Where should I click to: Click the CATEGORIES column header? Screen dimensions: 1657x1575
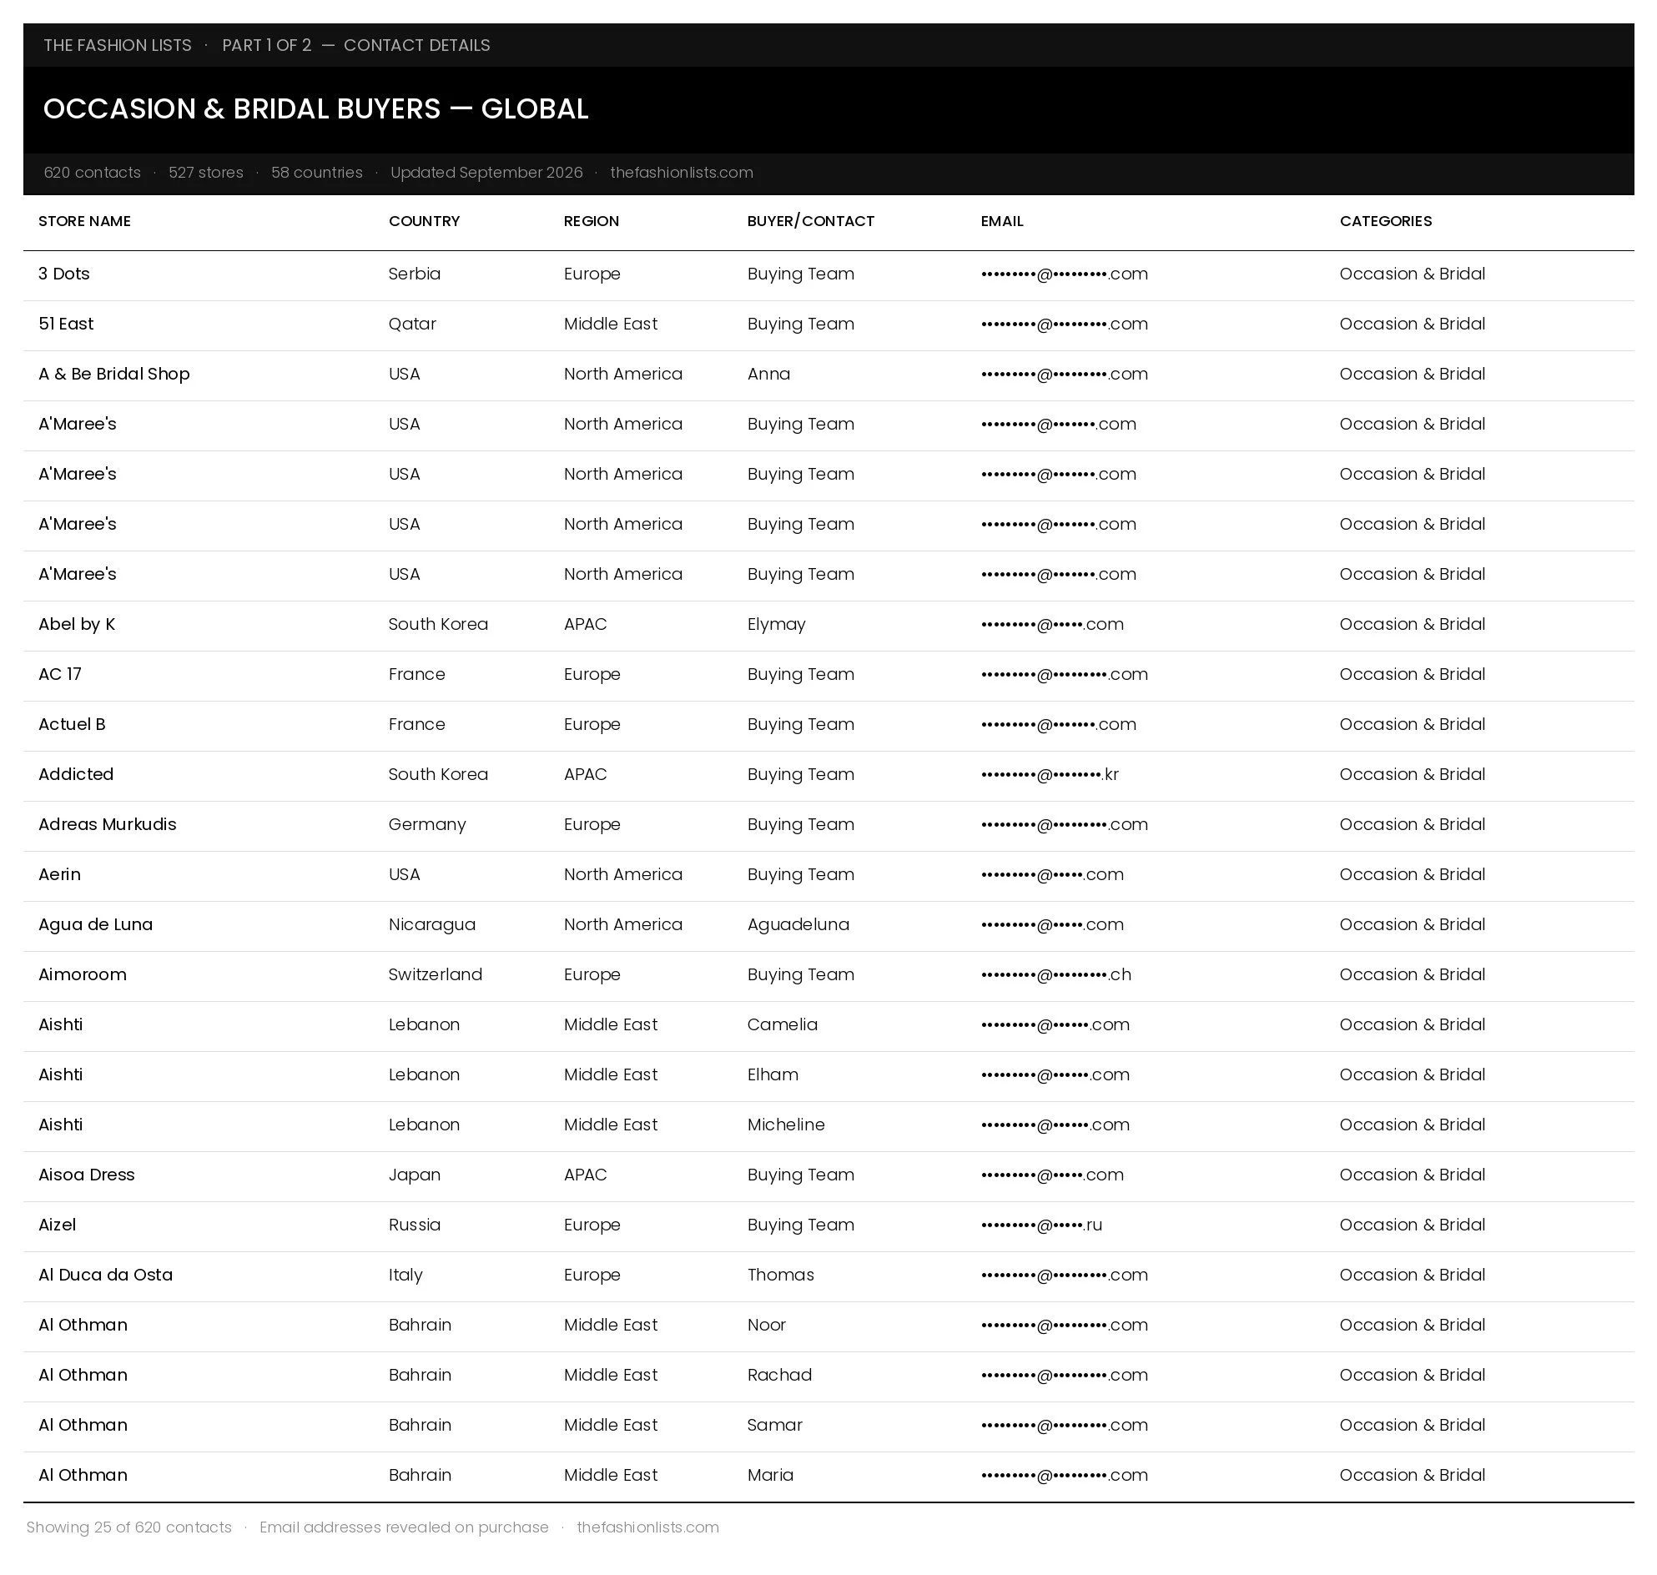point(1386,221)
